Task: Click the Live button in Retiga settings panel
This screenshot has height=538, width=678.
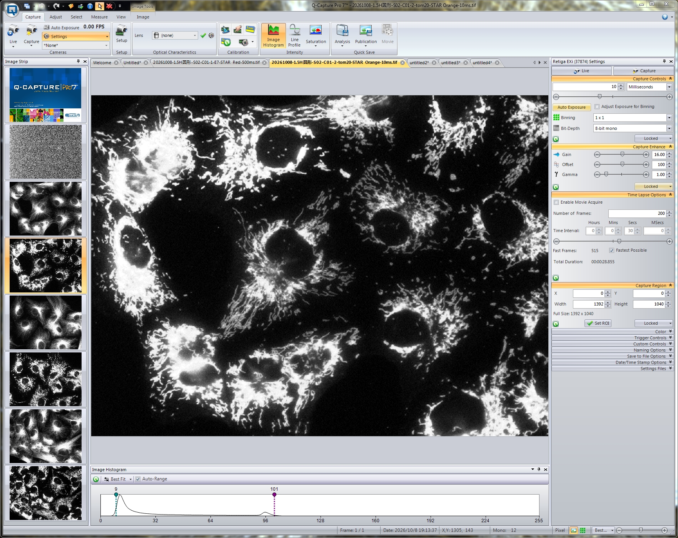Action: (581, 71)
